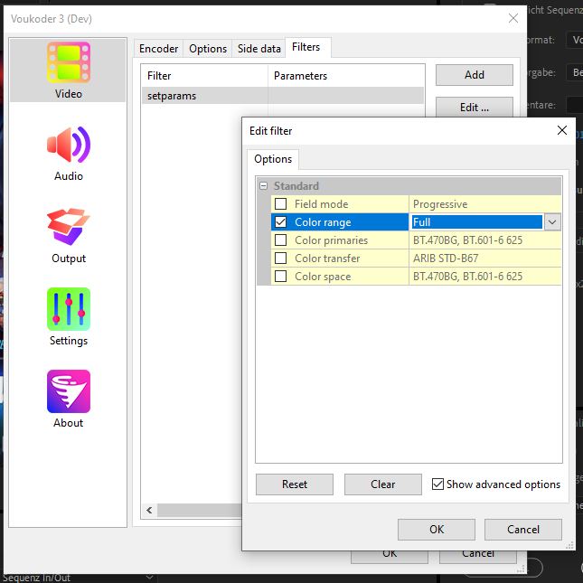Enable the Color primaries checkbox
The image size is (583, 583).
[281, 240]
